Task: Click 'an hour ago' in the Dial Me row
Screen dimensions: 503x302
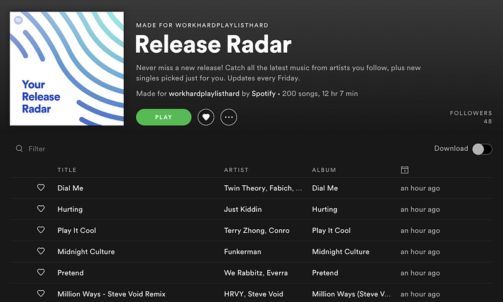Action: pyautogui.click(x=420, y=188)
